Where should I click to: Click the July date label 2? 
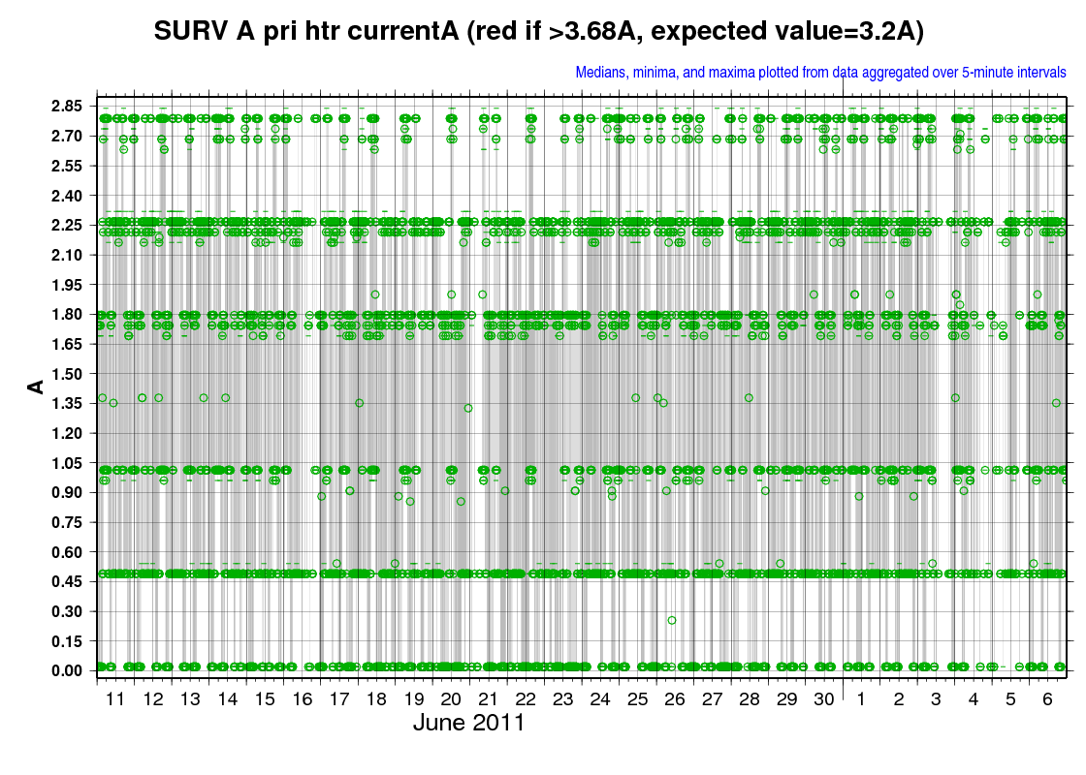click(899, 699)
